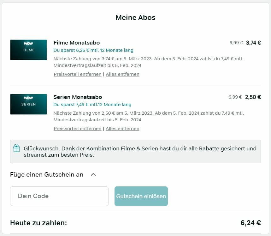Click the Serien discounted price 2,50 €
This screenshot has height=236, width=271.
pyautogui.click(x=253, y=97)
